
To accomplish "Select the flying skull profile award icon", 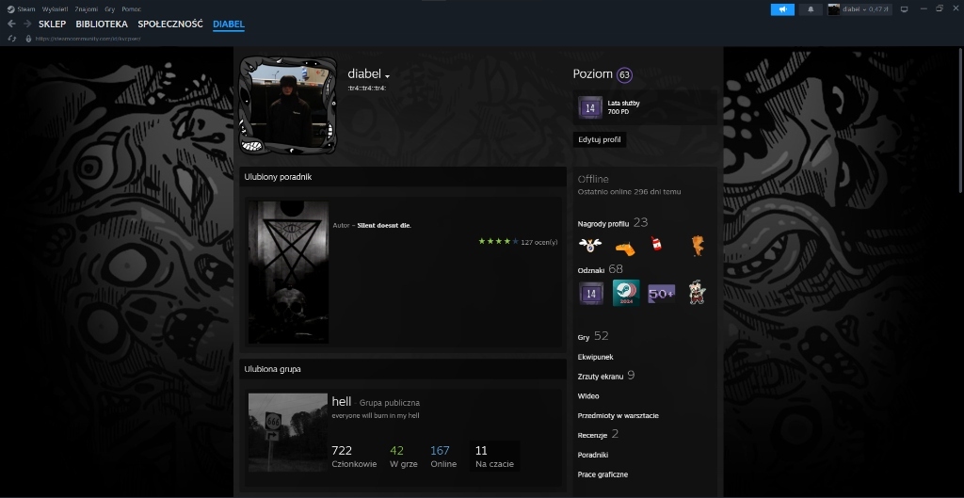I will 590,246.
